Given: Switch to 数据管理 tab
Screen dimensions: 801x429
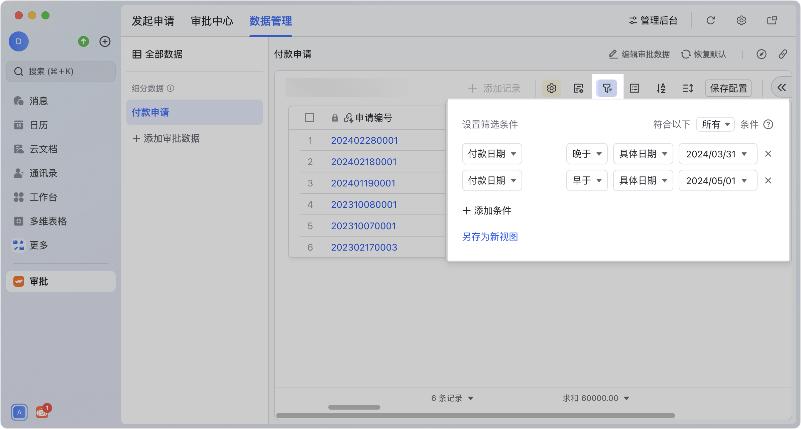Looking at the screenshot, I should [x=271, y=21].
